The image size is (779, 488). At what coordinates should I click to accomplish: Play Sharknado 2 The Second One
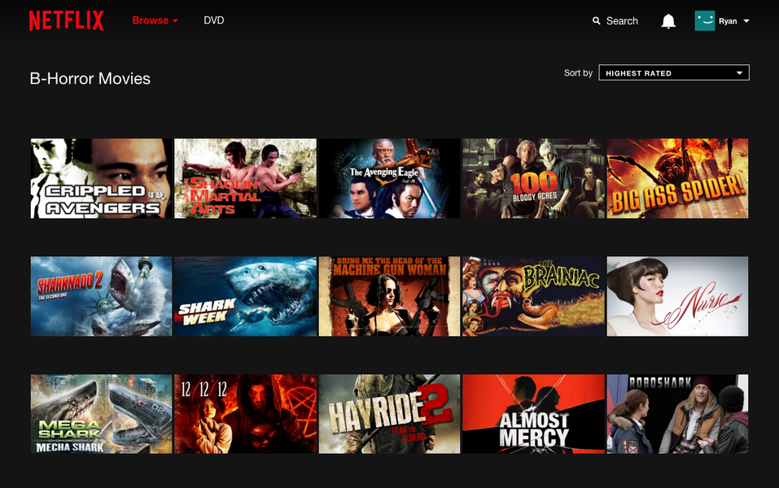coord(100,295)
